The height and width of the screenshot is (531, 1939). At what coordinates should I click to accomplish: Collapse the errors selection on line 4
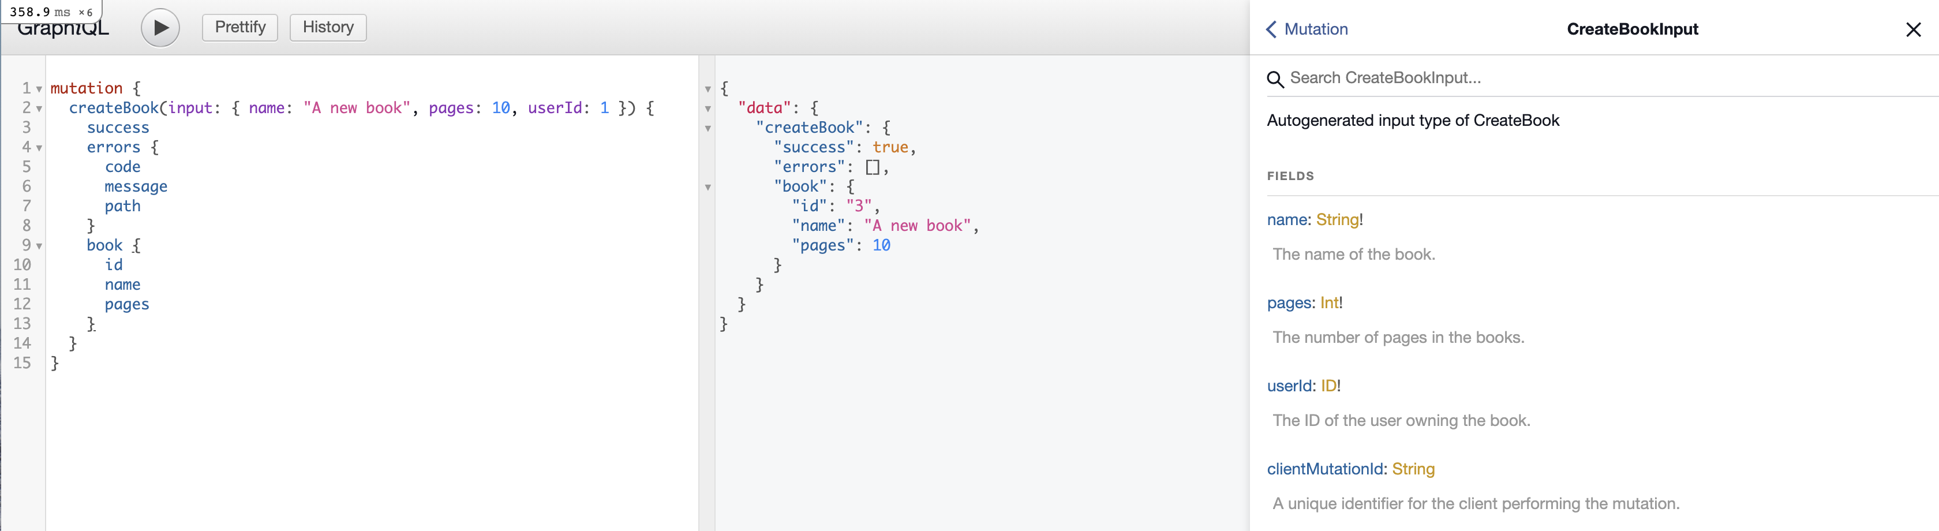39,148
